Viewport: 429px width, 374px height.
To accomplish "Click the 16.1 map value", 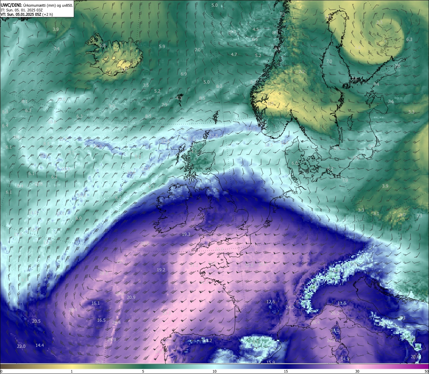I will click(x=96, y=303).
